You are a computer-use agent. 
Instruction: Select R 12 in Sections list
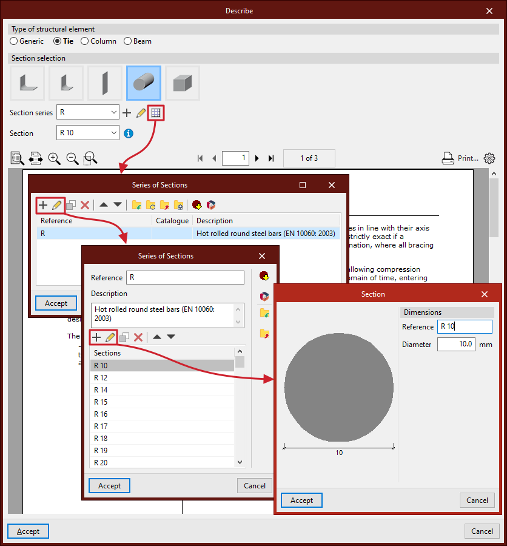[x=163, y=378]
